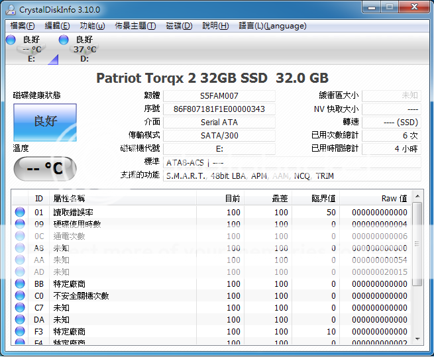Click the power on hours field 4 小時
Image resolution: width=434 pixels, height=357 pixels.
pyautogui.click(x=392, y=149)
